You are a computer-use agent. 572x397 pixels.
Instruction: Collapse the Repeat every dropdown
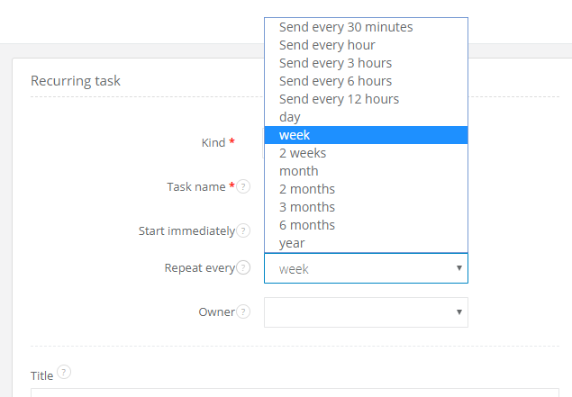tap(366, 268)
